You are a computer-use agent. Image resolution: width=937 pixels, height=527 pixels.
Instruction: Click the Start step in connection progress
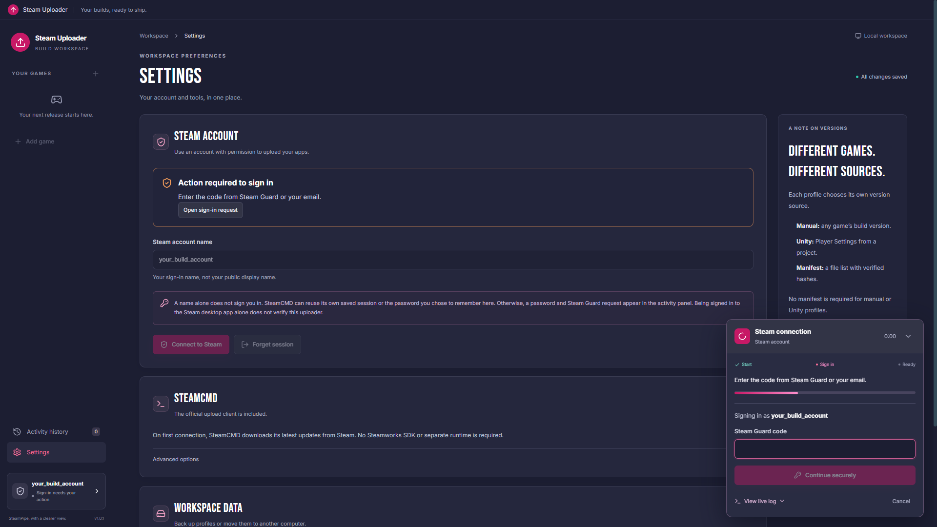point(743,365)
